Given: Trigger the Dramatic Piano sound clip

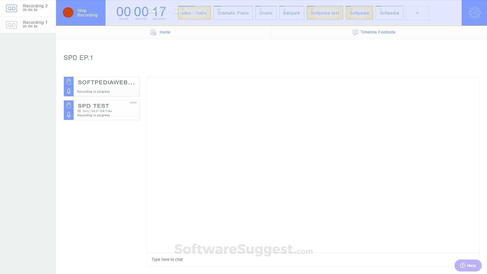Looking at the screenshot, I should point(233,13).
